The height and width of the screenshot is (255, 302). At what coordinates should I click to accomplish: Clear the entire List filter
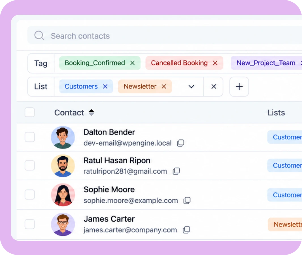214,87
